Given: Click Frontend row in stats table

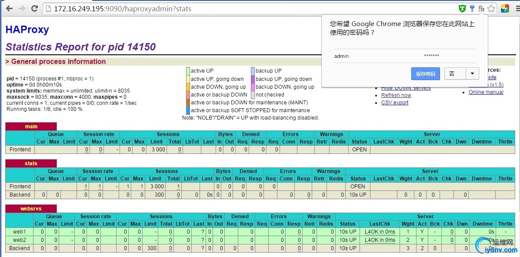Looking at the screenshot, I should [20, 187].
